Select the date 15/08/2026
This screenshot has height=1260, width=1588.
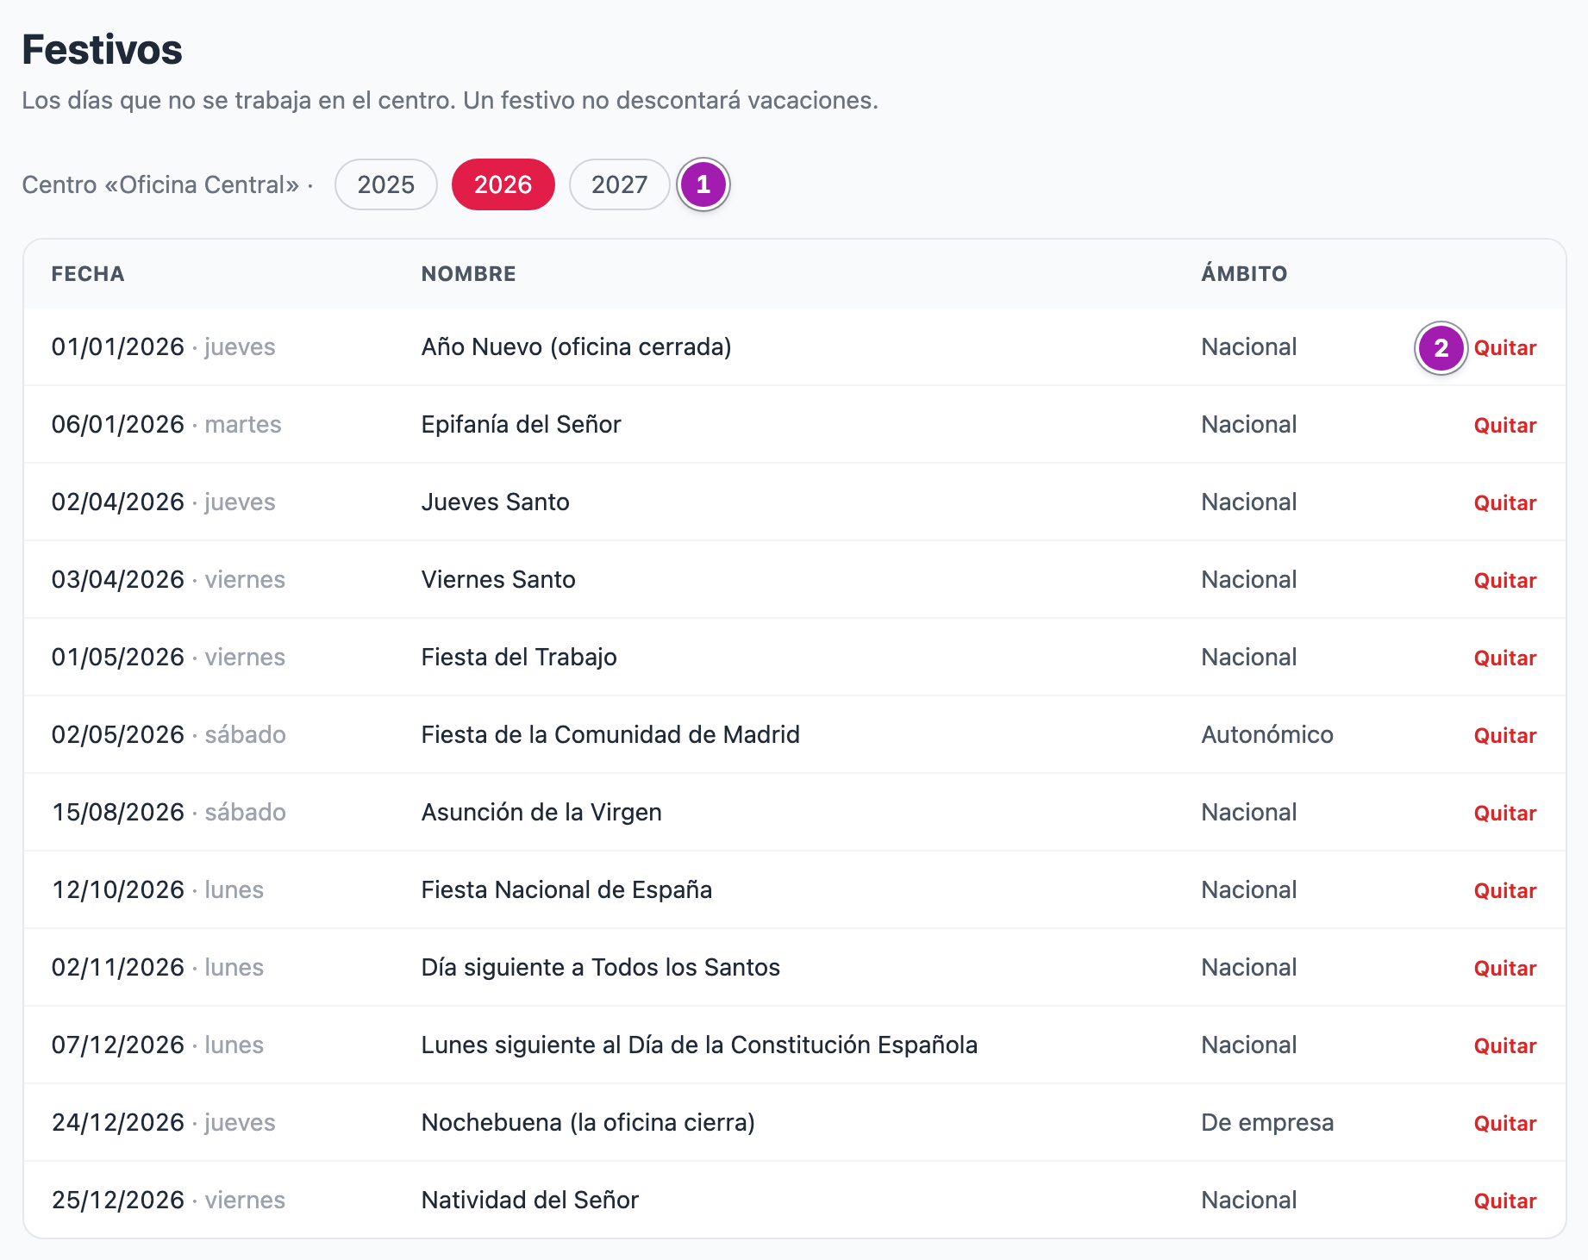(x=118, y=812)
